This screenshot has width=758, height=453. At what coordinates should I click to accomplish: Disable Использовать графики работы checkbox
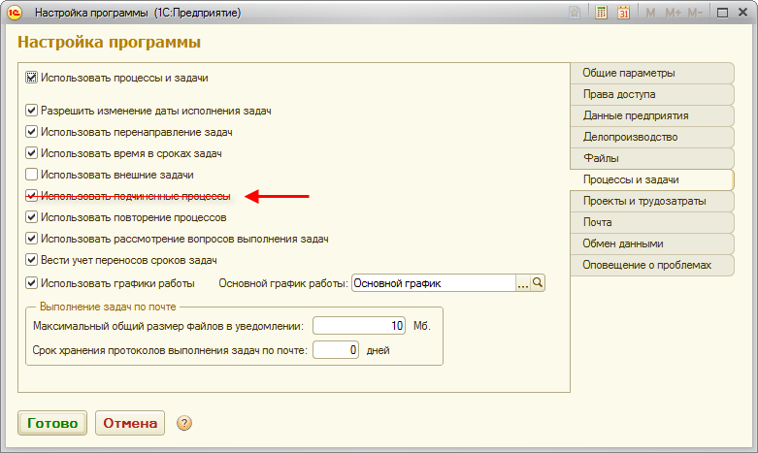click(31, 282)
